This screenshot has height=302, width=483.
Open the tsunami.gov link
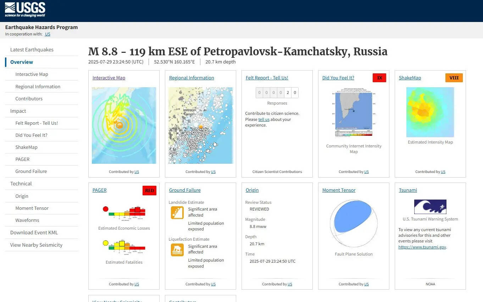(x=422, y=247)
